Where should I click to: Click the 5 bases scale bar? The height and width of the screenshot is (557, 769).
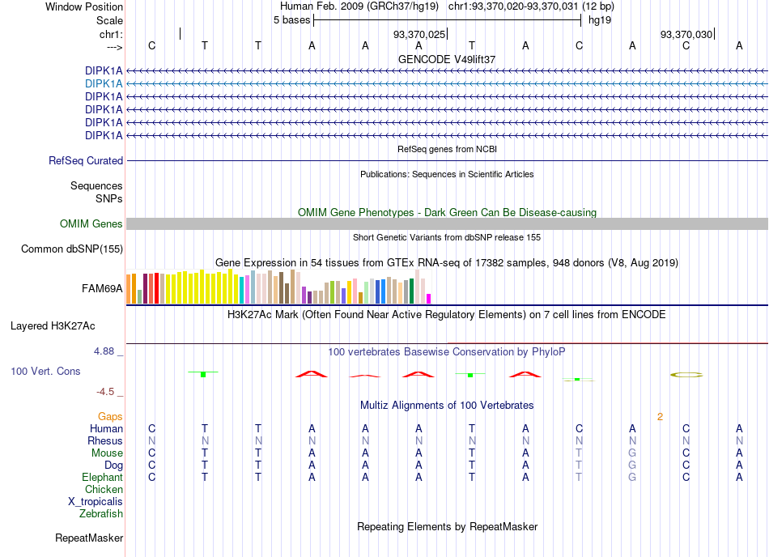[448, 20]
